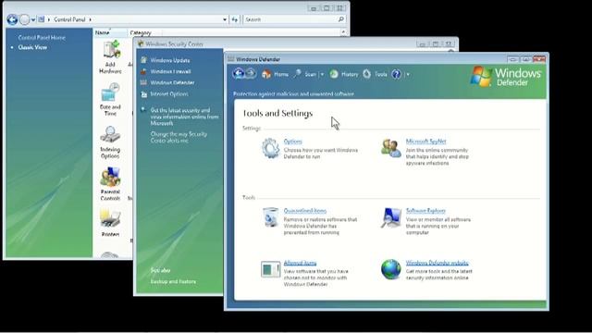Click the Windows Defender website globe icon
Viewport: 592px width, 333px height.
pyautogui.click(x=390, y=269)
